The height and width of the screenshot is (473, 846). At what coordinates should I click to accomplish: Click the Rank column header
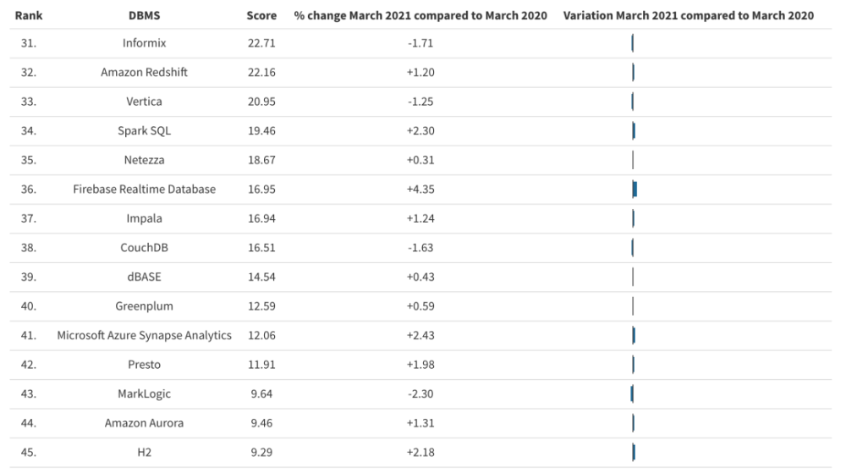29,15
